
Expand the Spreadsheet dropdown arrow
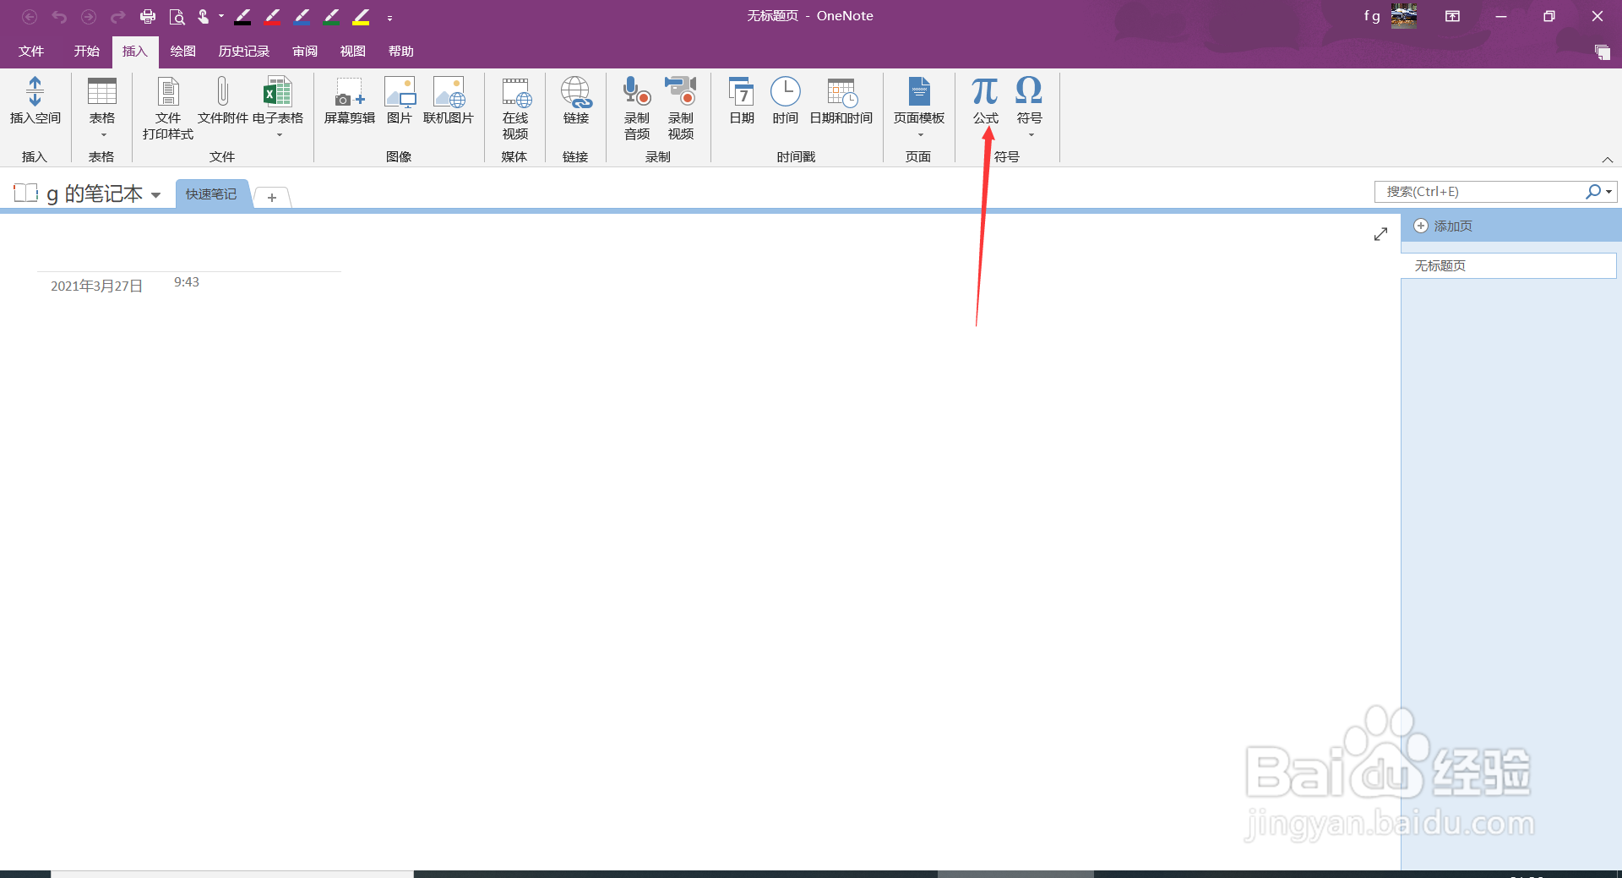pos(279,135)
